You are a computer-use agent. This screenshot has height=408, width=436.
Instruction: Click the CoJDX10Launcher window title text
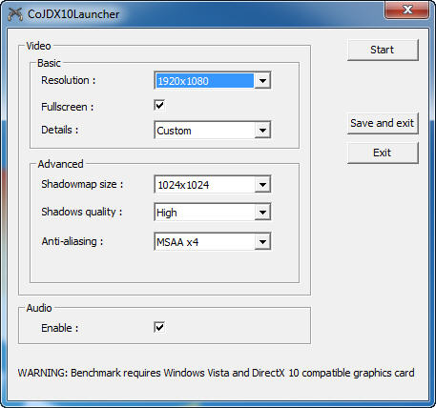click(x=73, y=14)
